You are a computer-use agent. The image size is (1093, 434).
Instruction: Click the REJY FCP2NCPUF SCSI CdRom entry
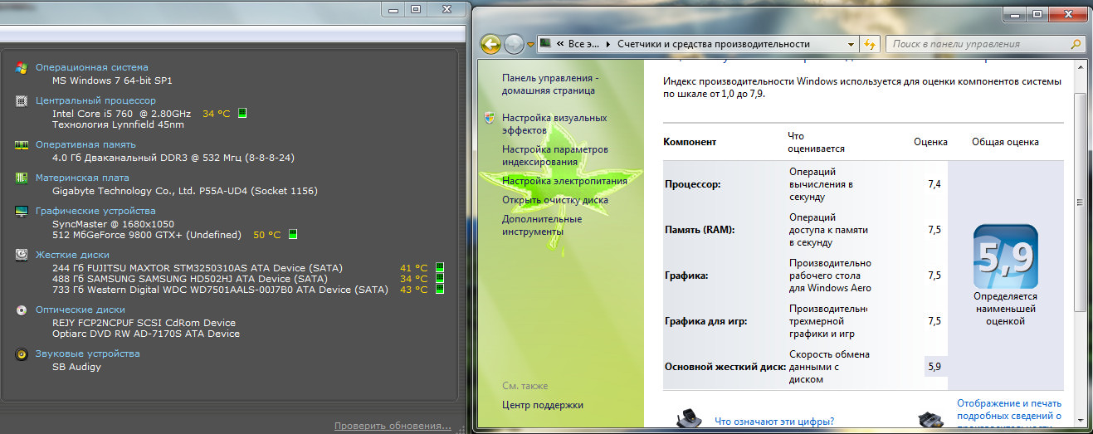pos(144,323)
